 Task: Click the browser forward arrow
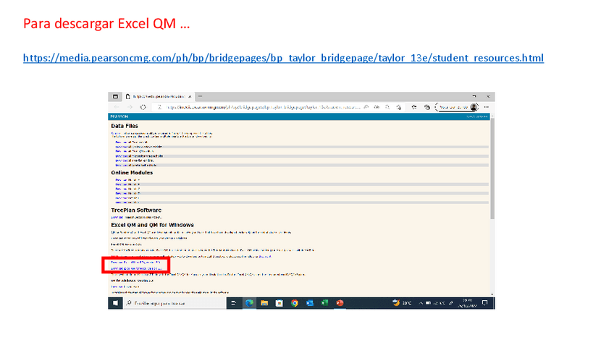coord(130,107)
